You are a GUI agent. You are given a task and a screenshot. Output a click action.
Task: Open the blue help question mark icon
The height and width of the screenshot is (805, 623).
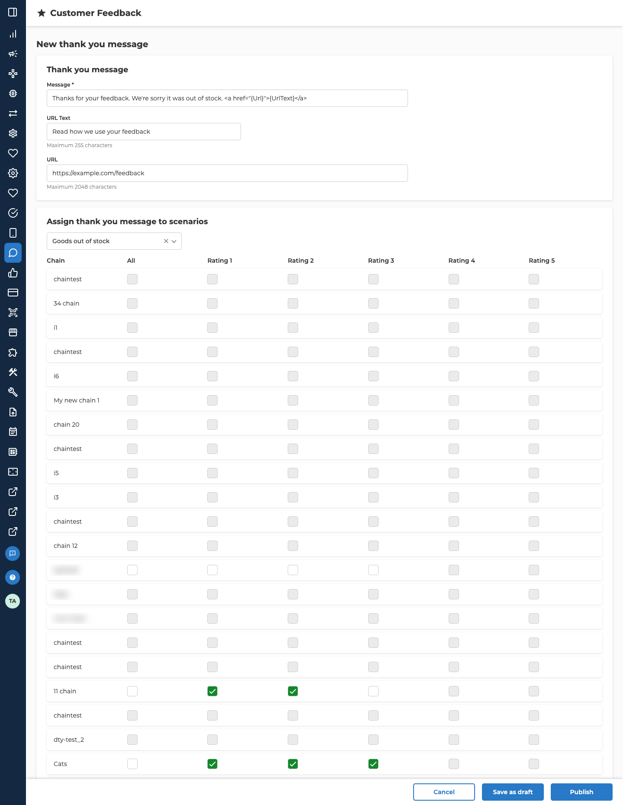(13, 577)
